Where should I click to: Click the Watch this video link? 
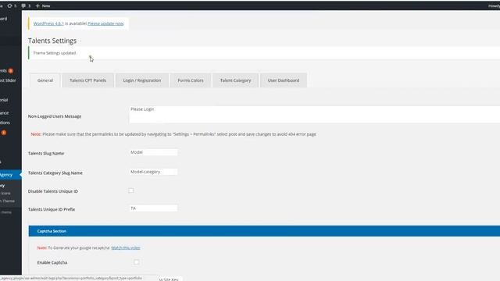coord(126,248)
